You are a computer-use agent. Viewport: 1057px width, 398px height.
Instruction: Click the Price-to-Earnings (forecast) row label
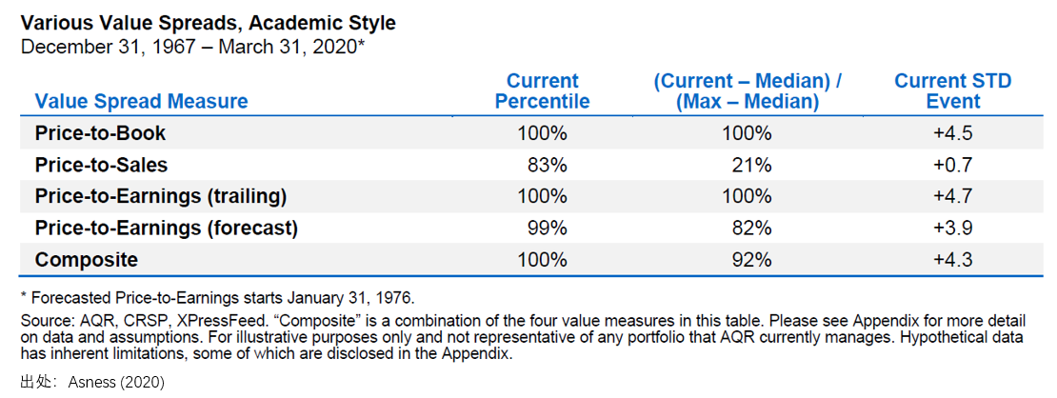166,228
